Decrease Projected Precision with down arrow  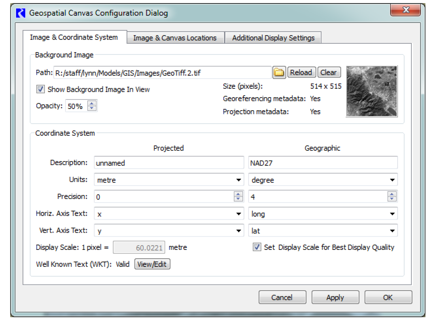pos(238,199)
